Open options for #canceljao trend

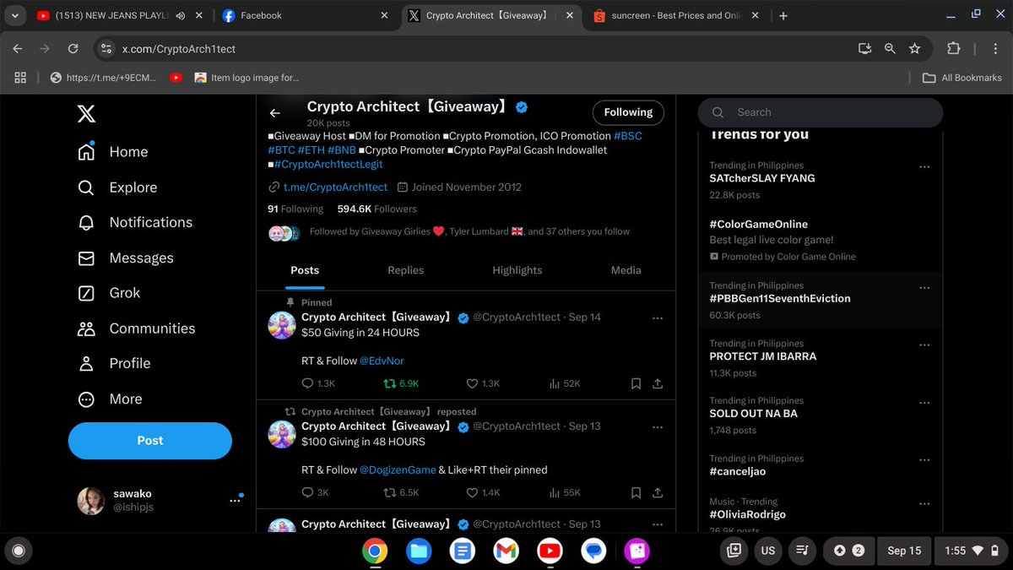[924, 460]
